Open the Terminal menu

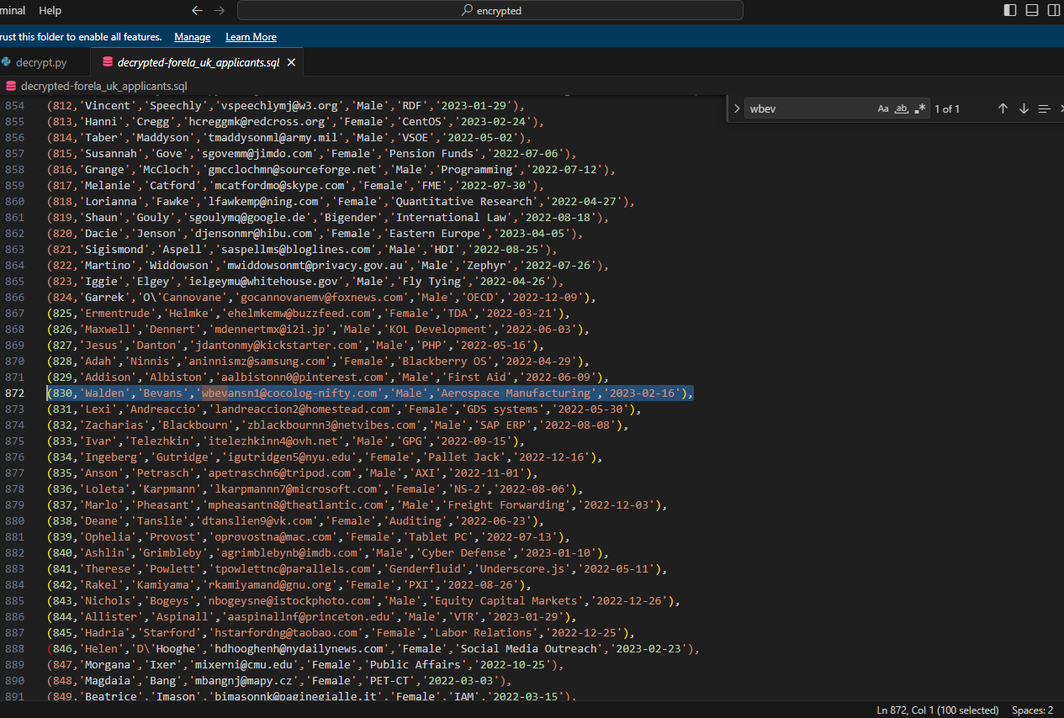coord(13,11)
